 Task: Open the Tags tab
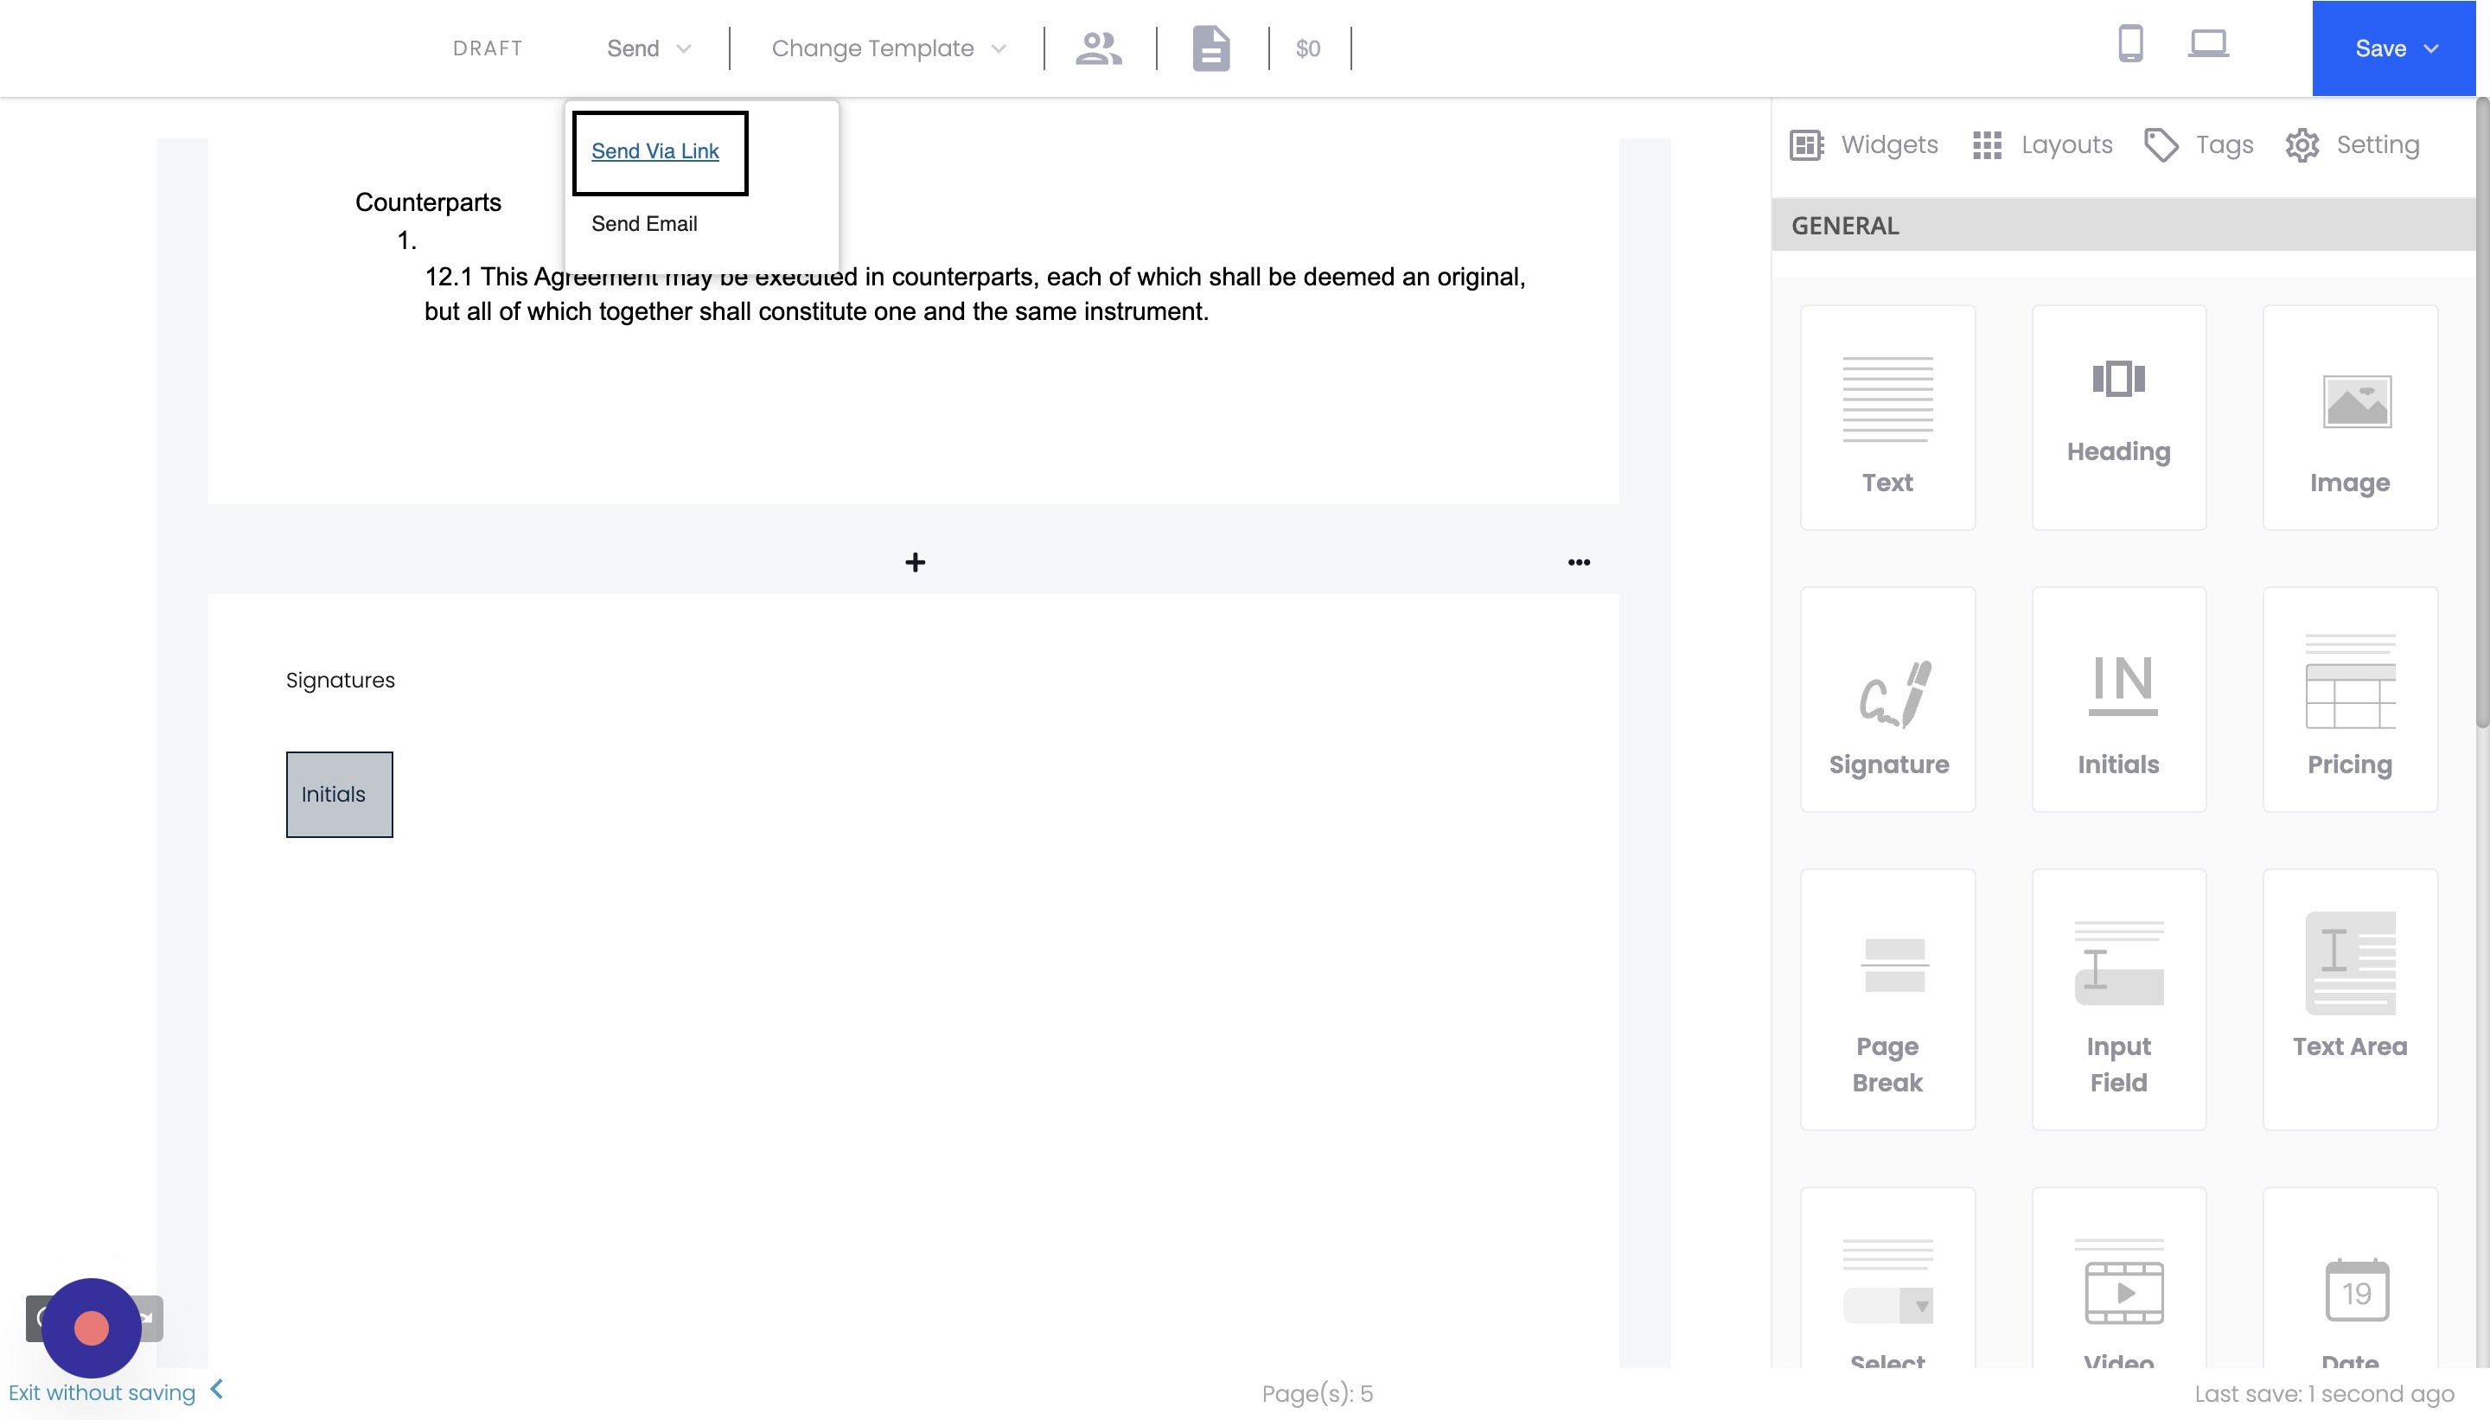(2199, 145)
